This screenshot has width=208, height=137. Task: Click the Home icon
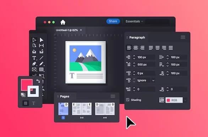click(63, 22)
